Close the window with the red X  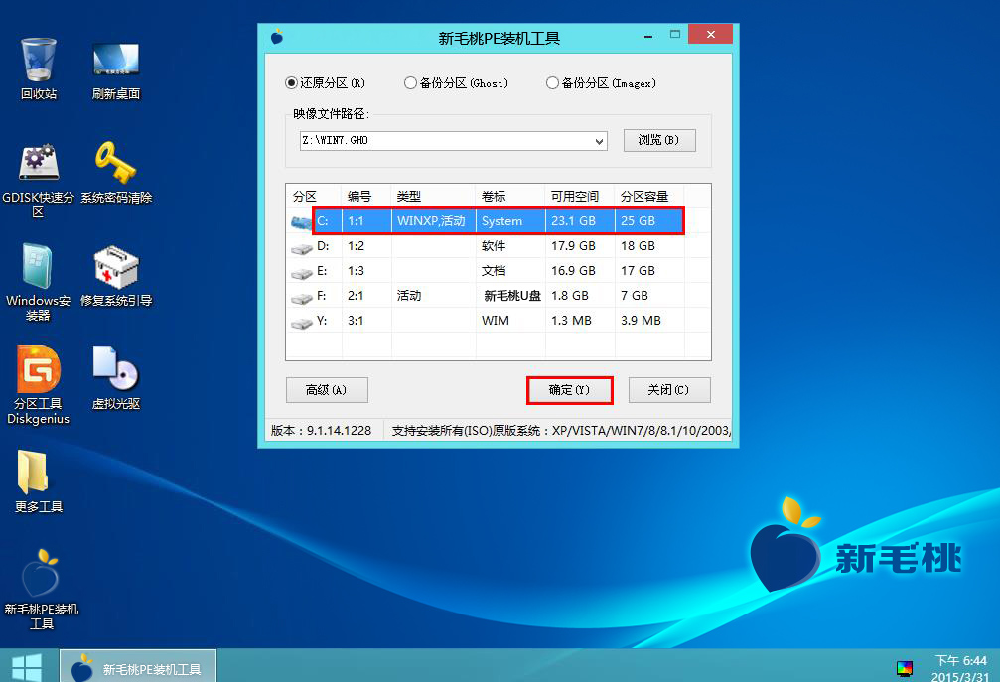tap(710, 34)
